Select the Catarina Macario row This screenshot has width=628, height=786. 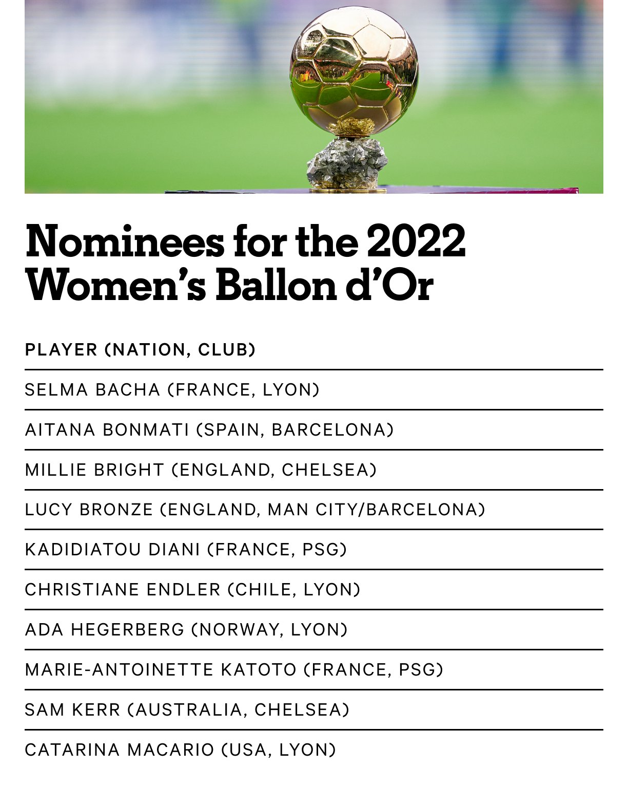313,750
